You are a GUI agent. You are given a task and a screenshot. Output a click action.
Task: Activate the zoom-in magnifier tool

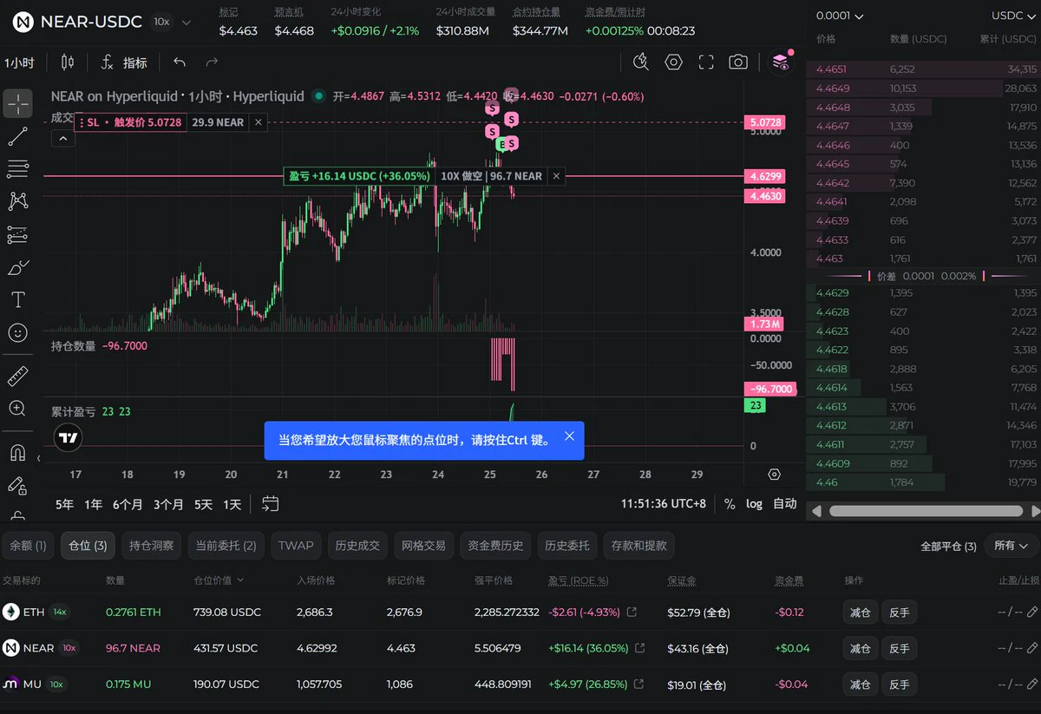coord(17,409)
